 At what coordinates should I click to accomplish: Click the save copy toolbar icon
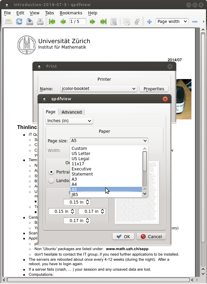pos(30,22)
